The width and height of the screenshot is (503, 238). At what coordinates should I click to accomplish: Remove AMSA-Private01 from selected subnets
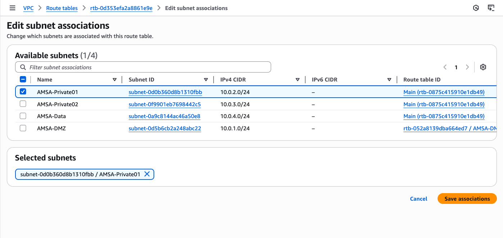point(147,174)
